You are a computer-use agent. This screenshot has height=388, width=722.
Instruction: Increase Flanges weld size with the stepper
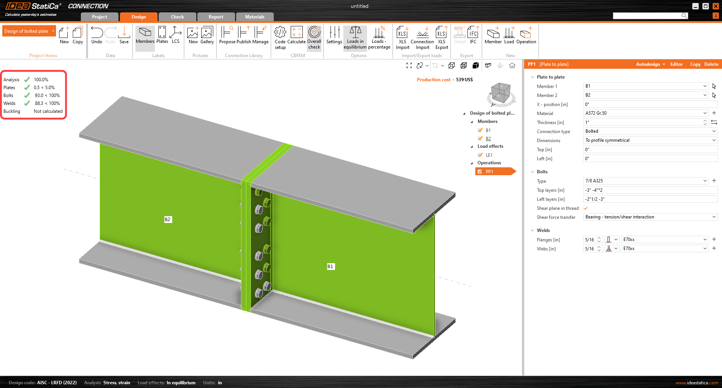(600, 238)
